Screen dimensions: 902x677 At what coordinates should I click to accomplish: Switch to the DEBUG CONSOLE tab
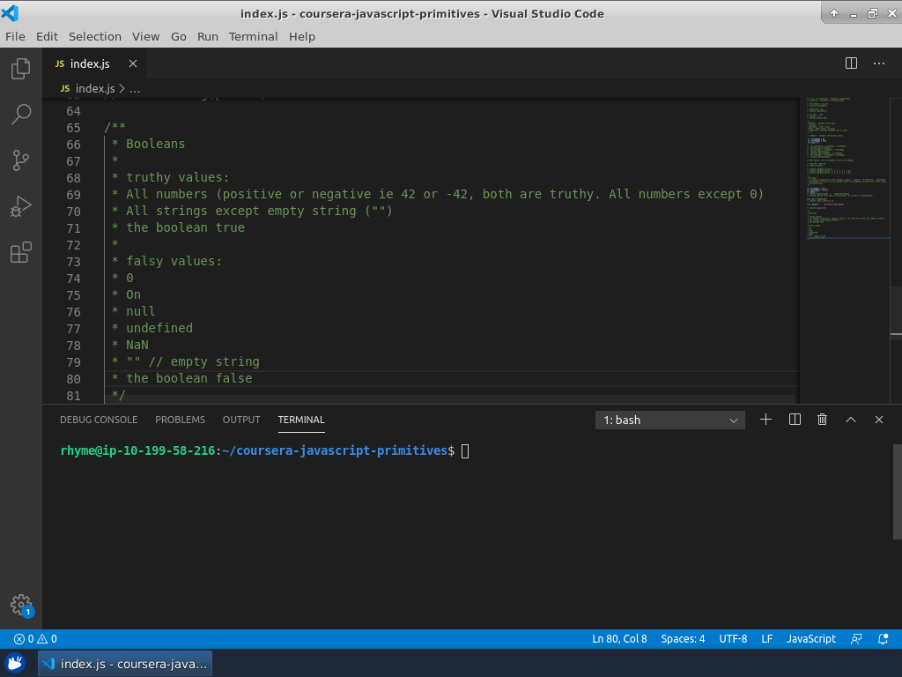[99, 420]
